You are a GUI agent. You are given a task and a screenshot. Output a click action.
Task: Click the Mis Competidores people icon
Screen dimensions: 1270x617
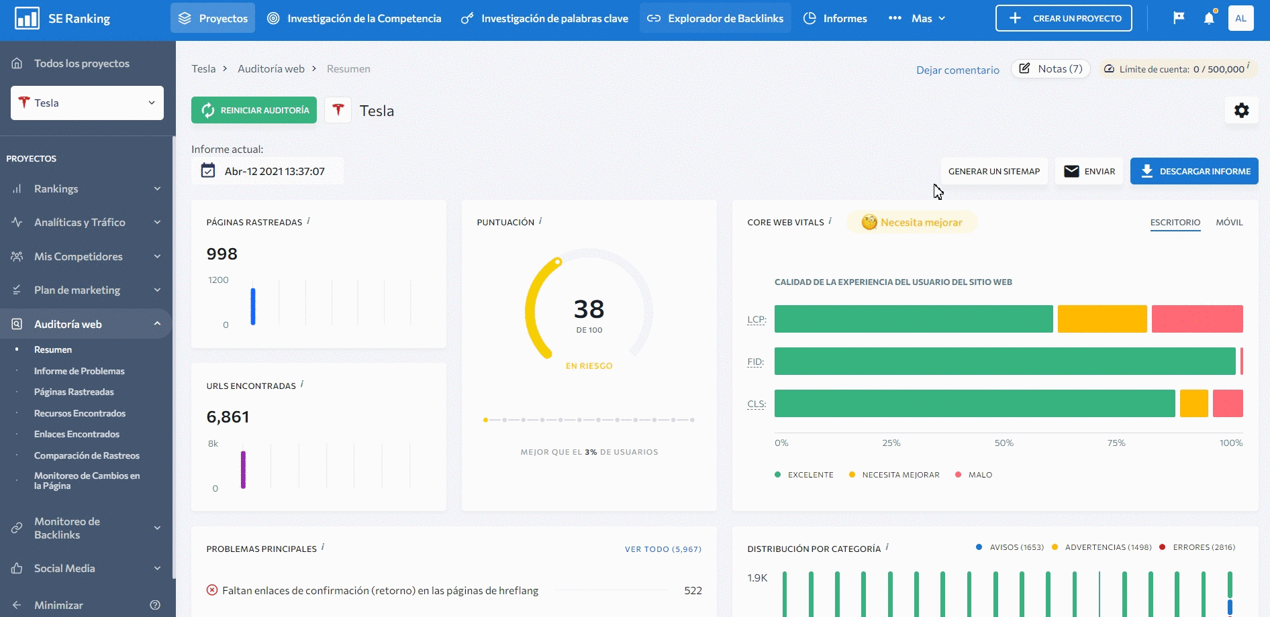tap(17, 256)
